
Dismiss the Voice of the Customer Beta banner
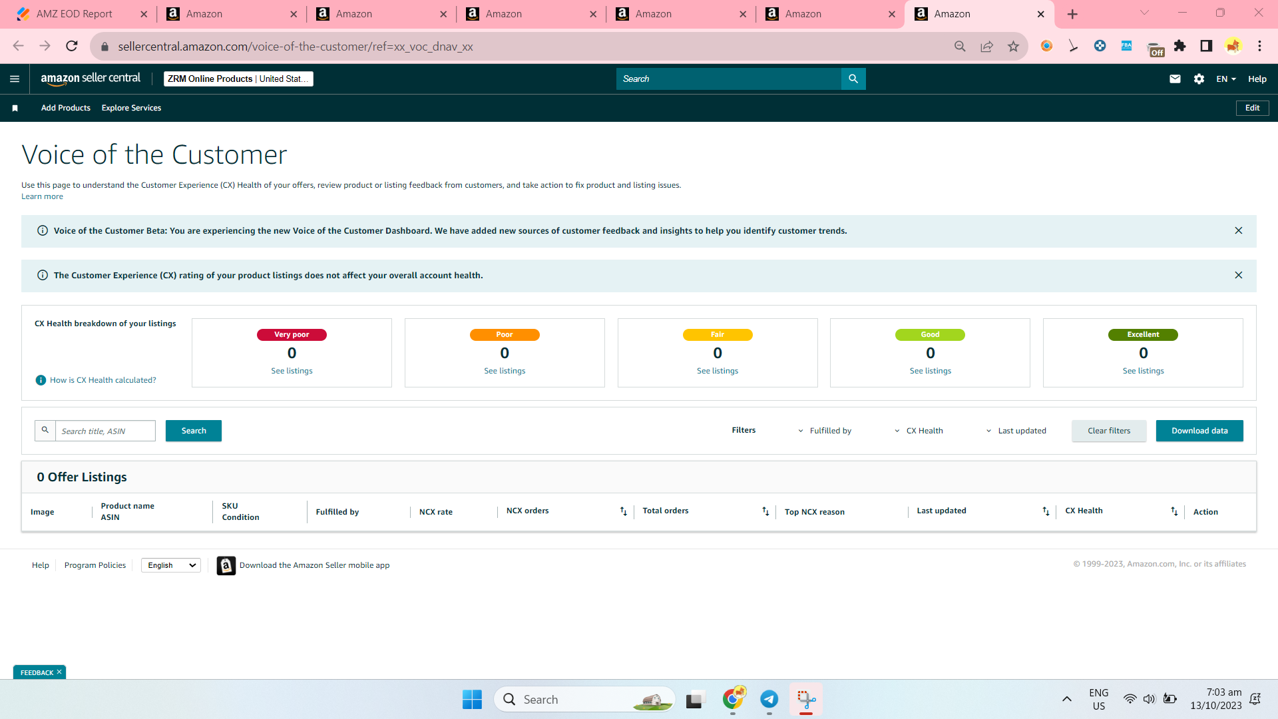(x=1239, y=230)
